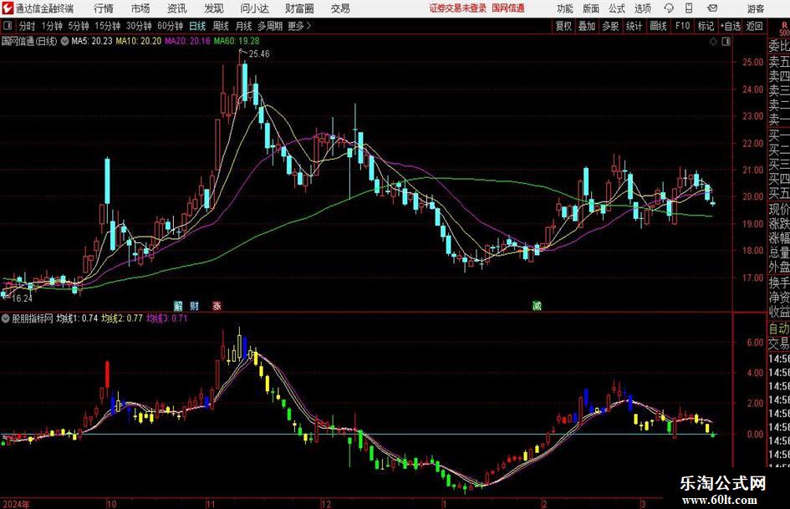The height and width of the screenshot is (509, 790).
Task: Open the 问小达 menu
Action: pos(254,8)
